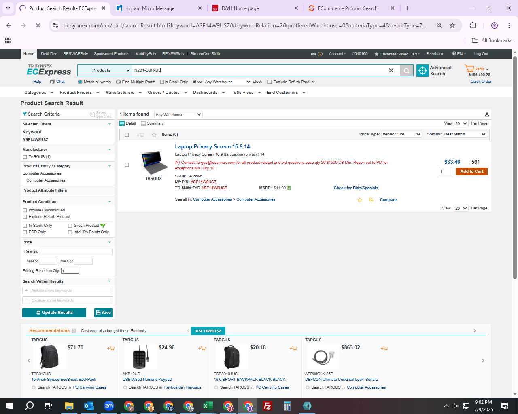This screenshot has width=518, height=414.
Task: Click the Compare link
Action: click(388, 200)
